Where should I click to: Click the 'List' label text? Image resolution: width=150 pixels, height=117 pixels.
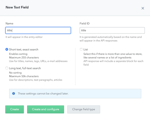point(86,50)
